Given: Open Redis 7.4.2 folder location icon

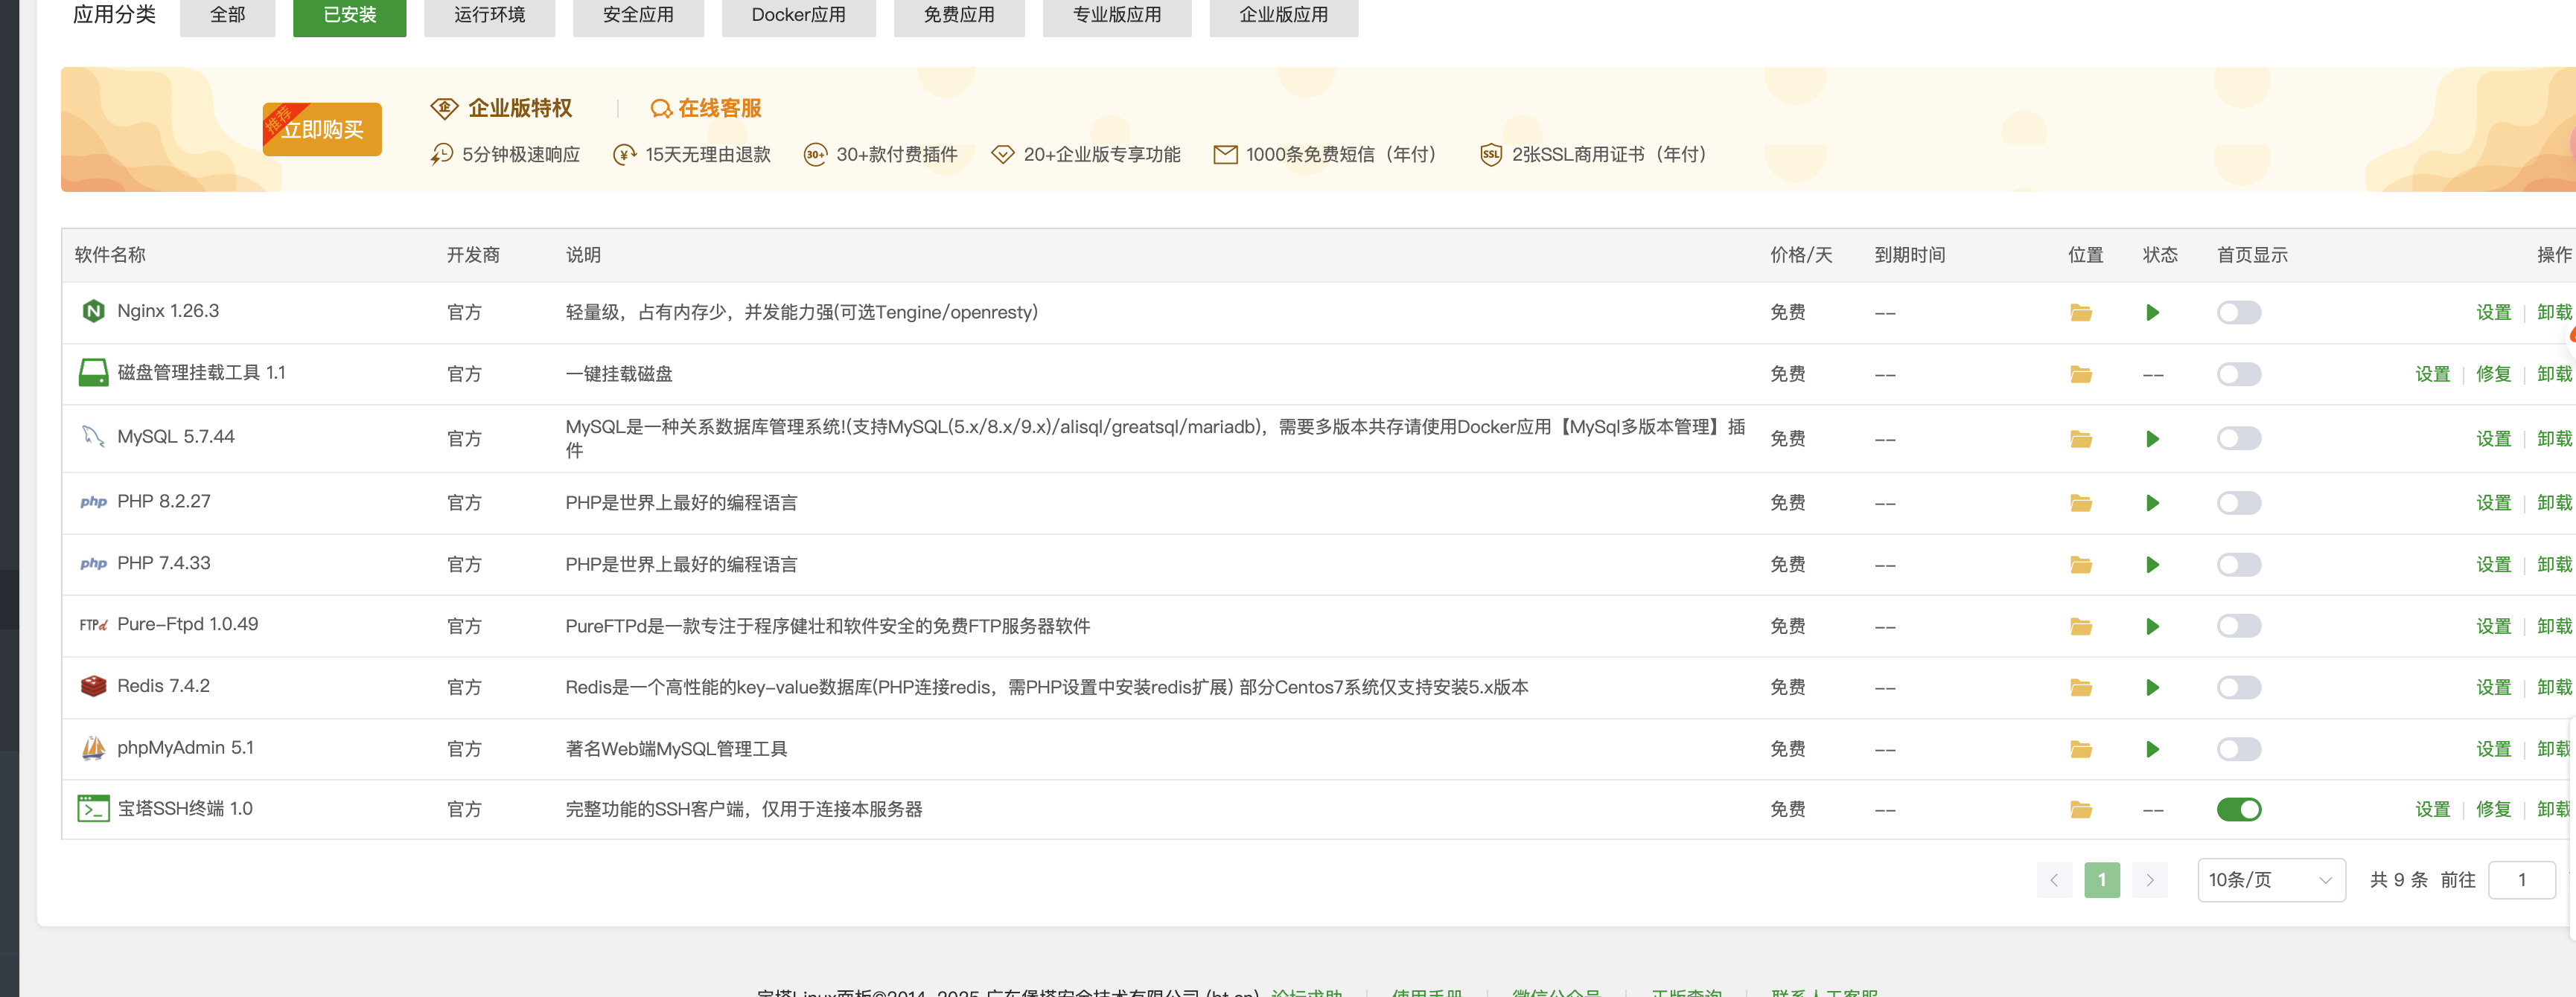Looking at the screenshot, I should 2081,687.
